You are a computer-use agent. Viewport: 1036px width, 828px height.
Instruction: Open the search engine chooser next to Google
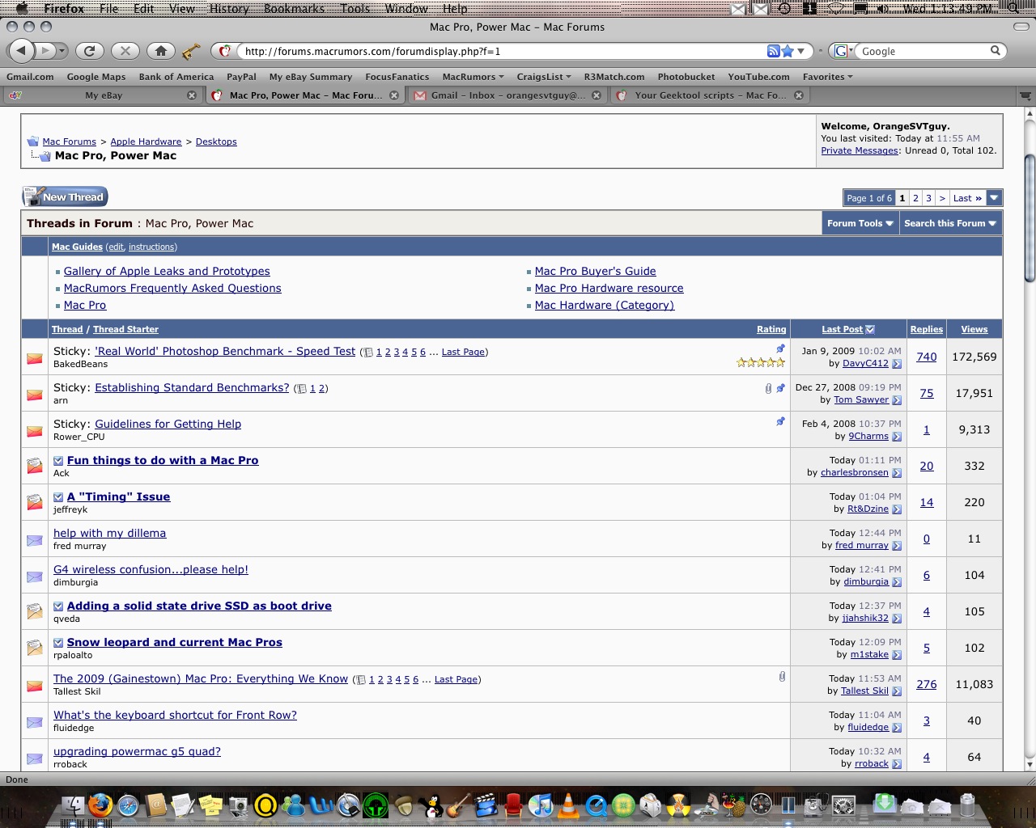click(x=842, y=51)
